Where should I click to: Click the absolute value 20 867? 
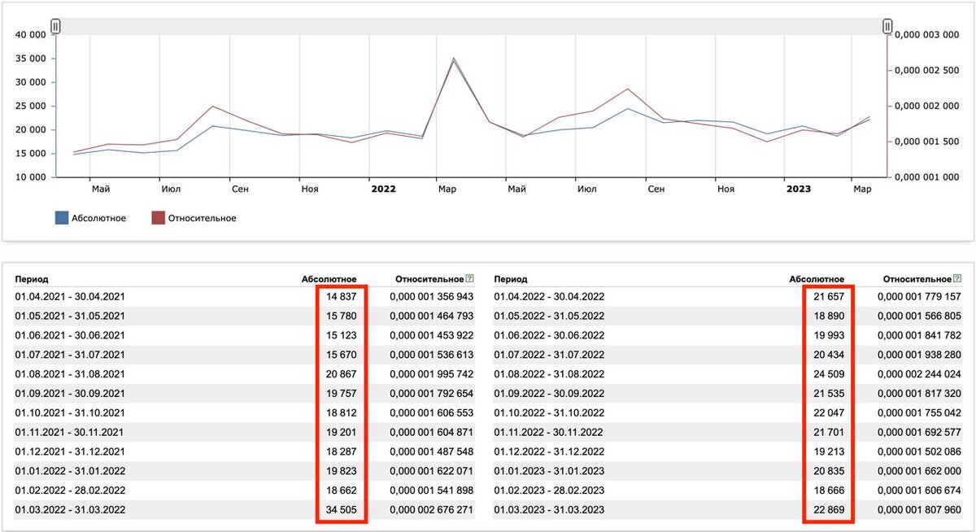pos(341,374)
